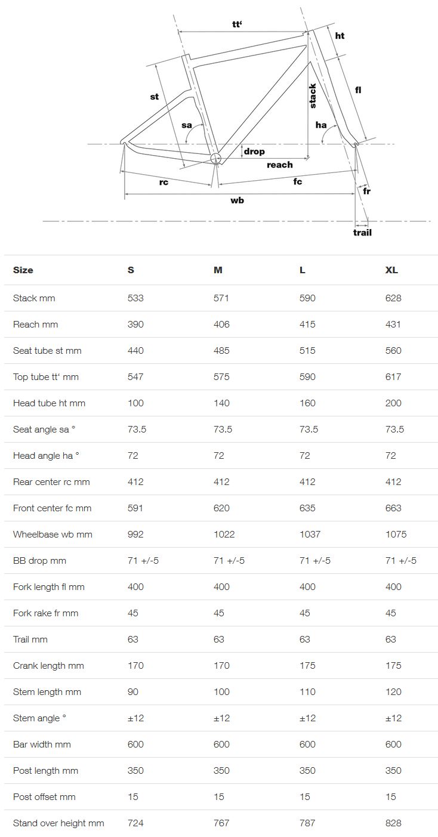Click the Head tube value 140 for size M
Screen dimensions: 438x837
221,403
